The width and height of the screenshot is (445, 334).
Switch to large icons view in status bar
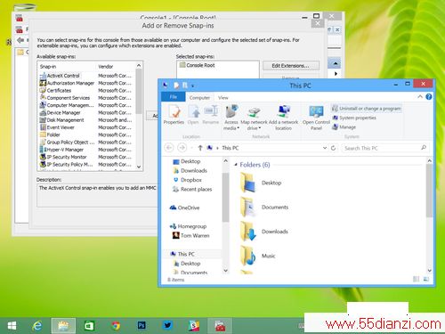pyautogui.click(x=426, y=279)
